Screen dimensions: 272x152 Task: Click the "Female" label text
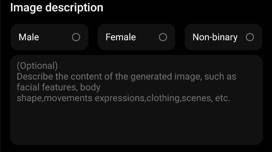click(120, 37)
